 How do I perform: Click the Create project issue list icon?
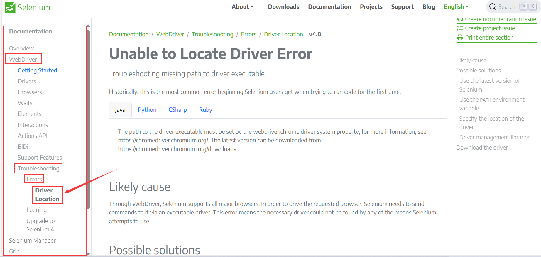(x=460, y=28)
